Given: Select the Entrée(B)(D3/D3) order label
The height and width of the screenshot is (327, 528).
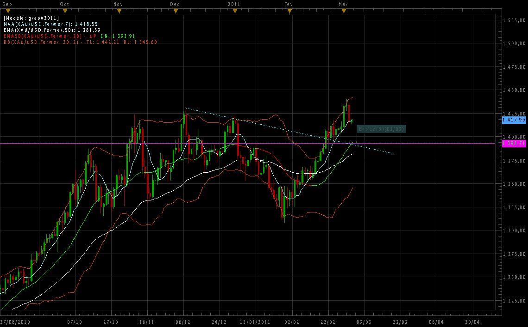Looking at the screenshot, I should click(x=381, y=129).
